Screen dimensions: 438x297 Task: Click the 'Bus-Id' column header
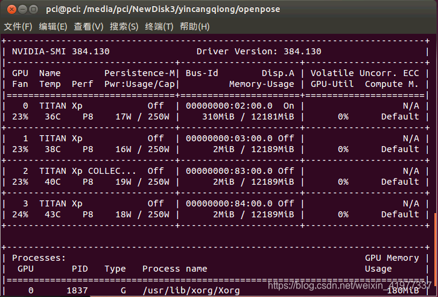[x=202, y=73]
